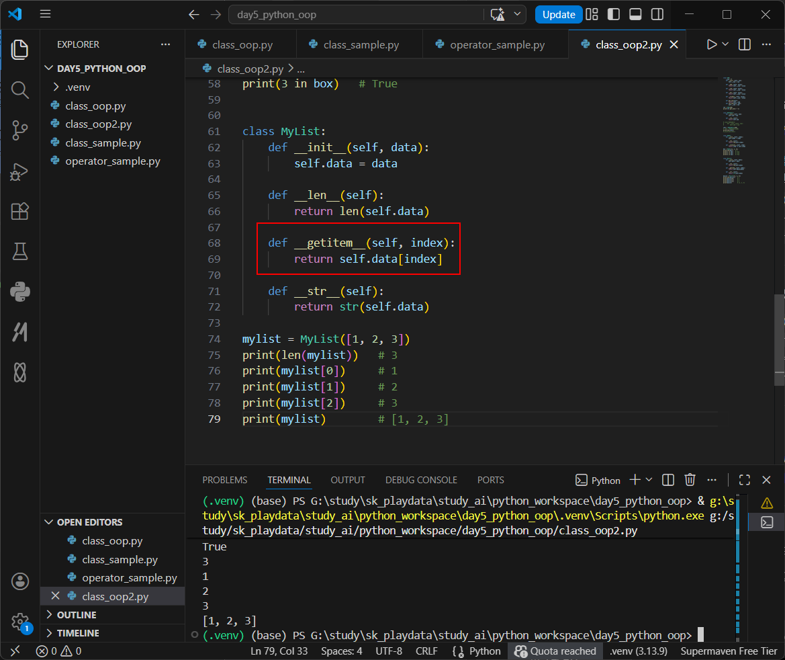This screenshot has height=660, width=785.
Task: Split the terminal
Action: (668, 480)
